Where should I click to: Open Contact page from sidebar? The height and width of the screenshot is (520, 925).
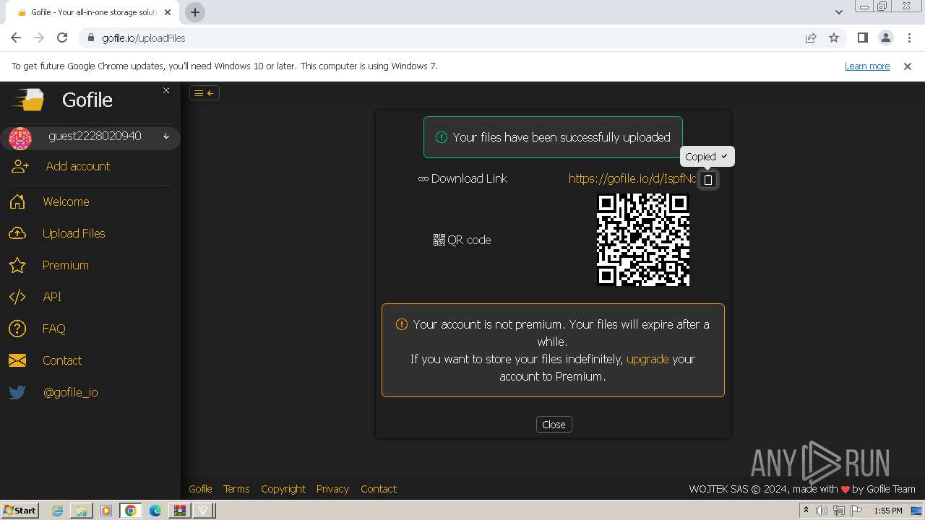click(x=61, y=360)
